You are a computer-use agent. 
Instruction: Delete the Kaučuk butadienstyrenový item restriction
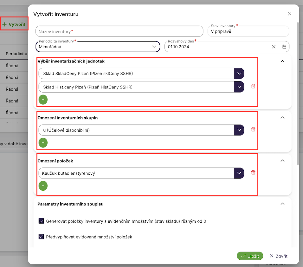253,173
